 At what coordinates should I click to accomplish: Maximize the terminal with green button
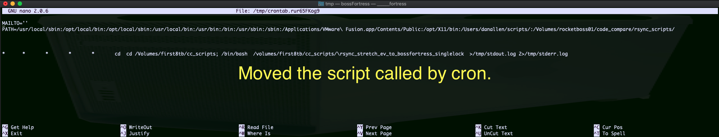pos(20,4)
